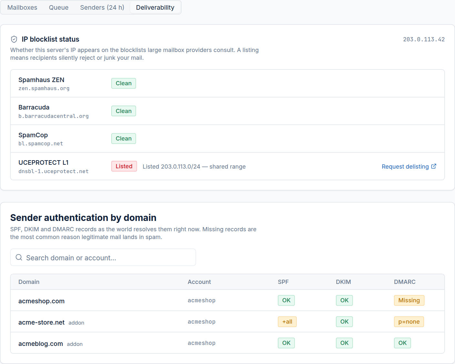Click the DKIM OK badge for acmeblog.com

pos(344,343)
